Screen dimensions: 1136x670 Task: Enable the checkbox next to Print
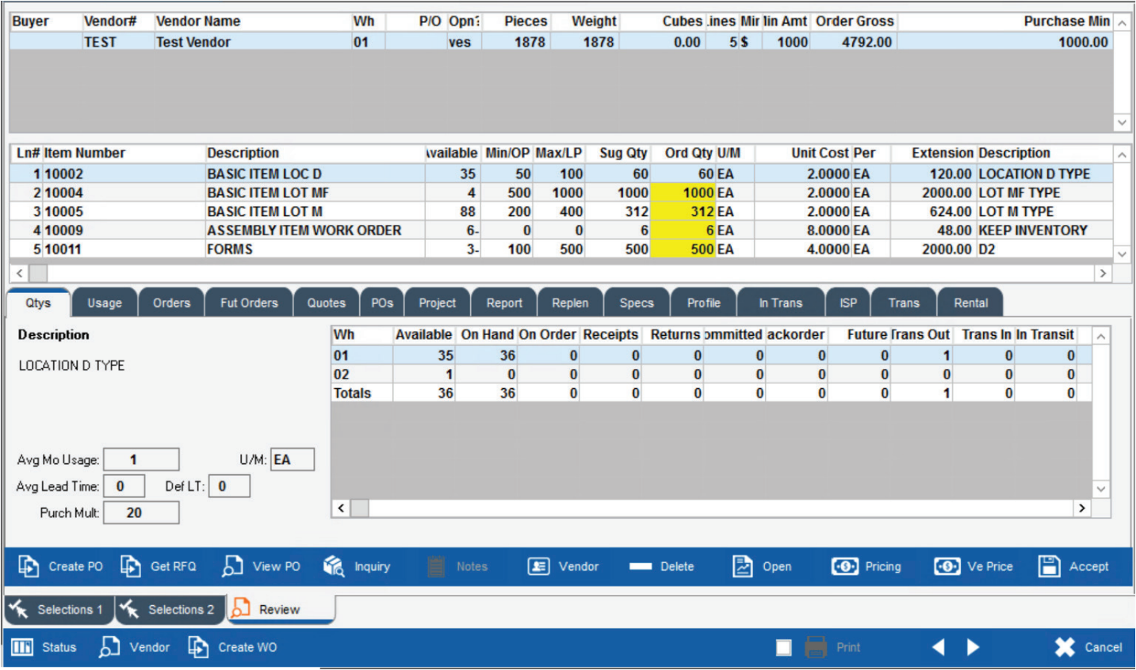point(783,647)
